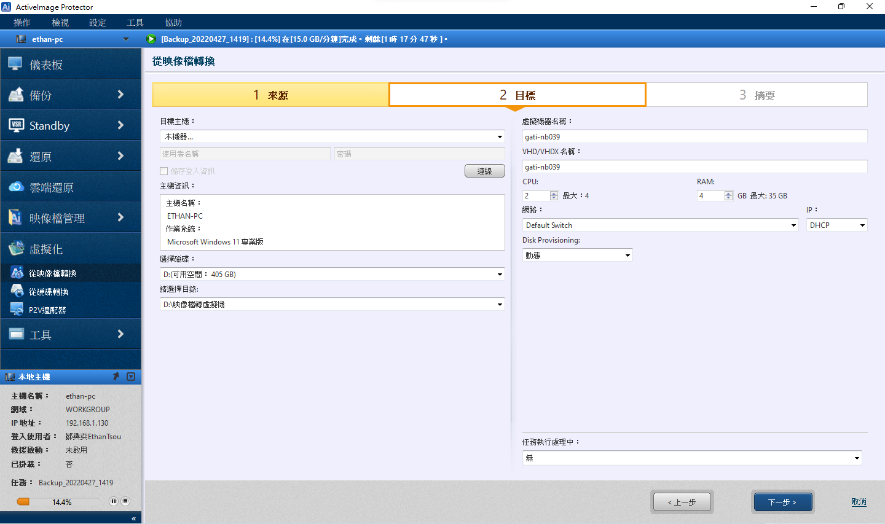Pin the 本地主機 panel

(116, 377)
